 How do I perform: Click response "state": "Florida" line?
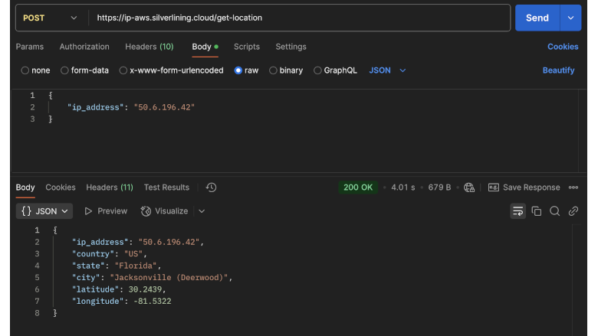pyautogui.click(x=117, y=266)
